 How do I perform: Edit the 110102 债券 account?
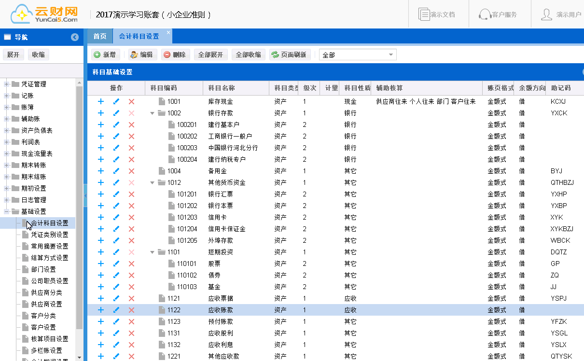(116, 275)
